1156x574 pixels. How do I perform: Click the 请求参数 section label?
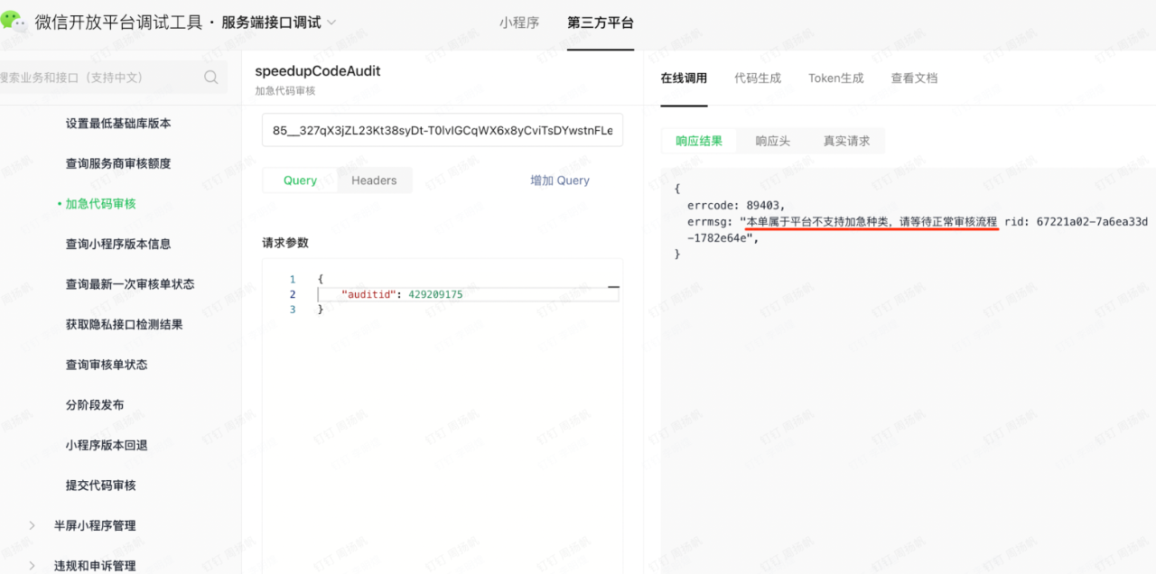click(285, 243)
